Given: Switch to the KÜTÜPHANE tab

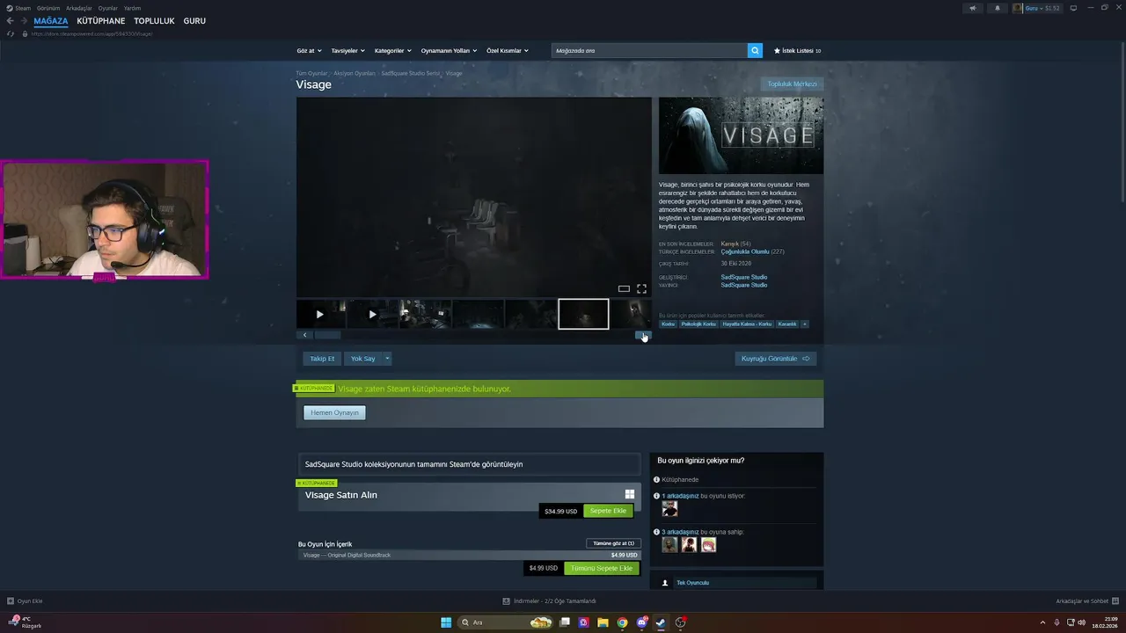Looking at the screenshot, I should tap(101, 21).
